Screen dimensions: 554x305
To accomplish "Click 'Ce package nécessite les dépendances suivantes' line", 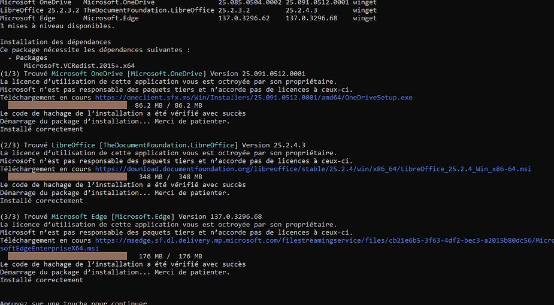I will pyautogui.click(x=95, y=50).
